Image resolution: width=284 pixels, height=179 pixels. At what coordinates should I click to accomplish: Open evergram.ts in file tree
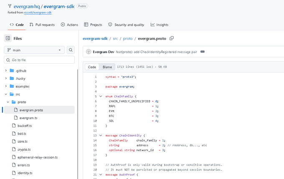(x=28, y=118)
